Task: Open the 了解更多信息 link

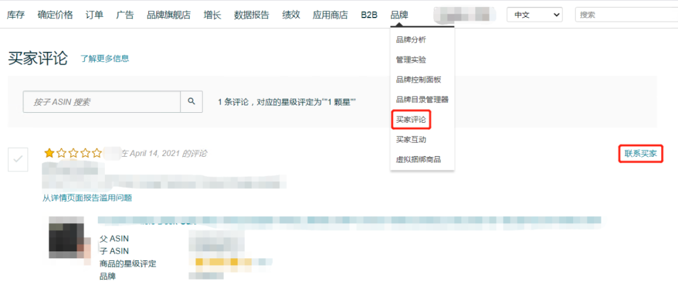Action: 105,59
